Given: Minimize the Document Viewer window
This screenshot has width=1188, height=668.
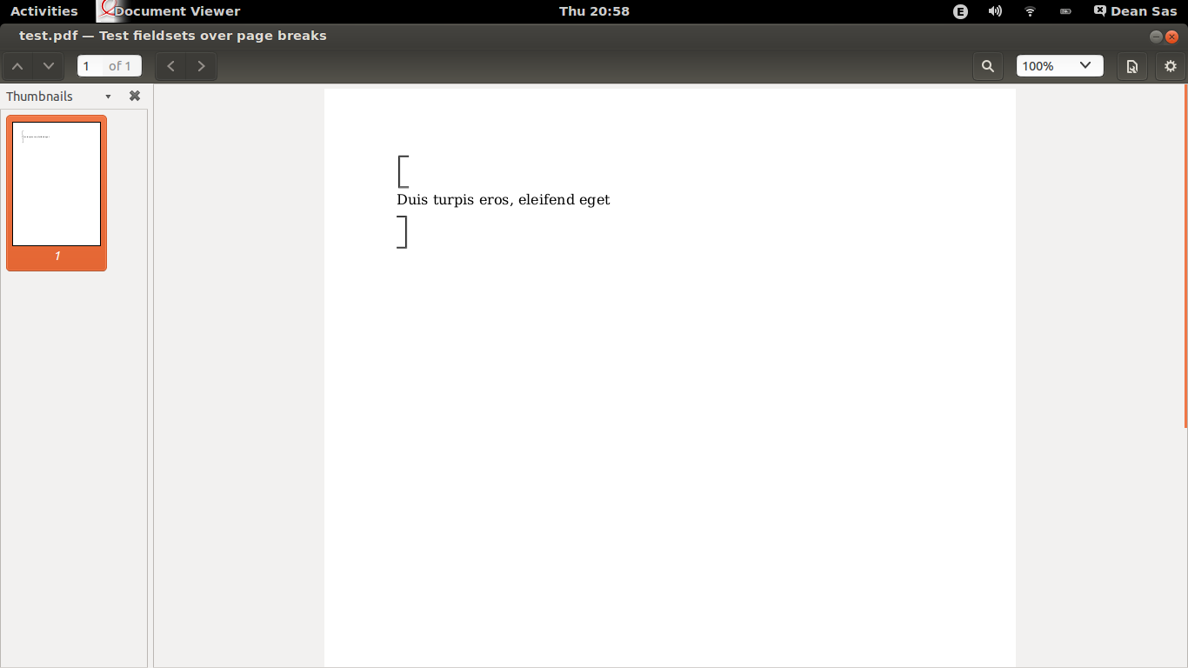Looking at the screenshot, I should coord(1156,37).
